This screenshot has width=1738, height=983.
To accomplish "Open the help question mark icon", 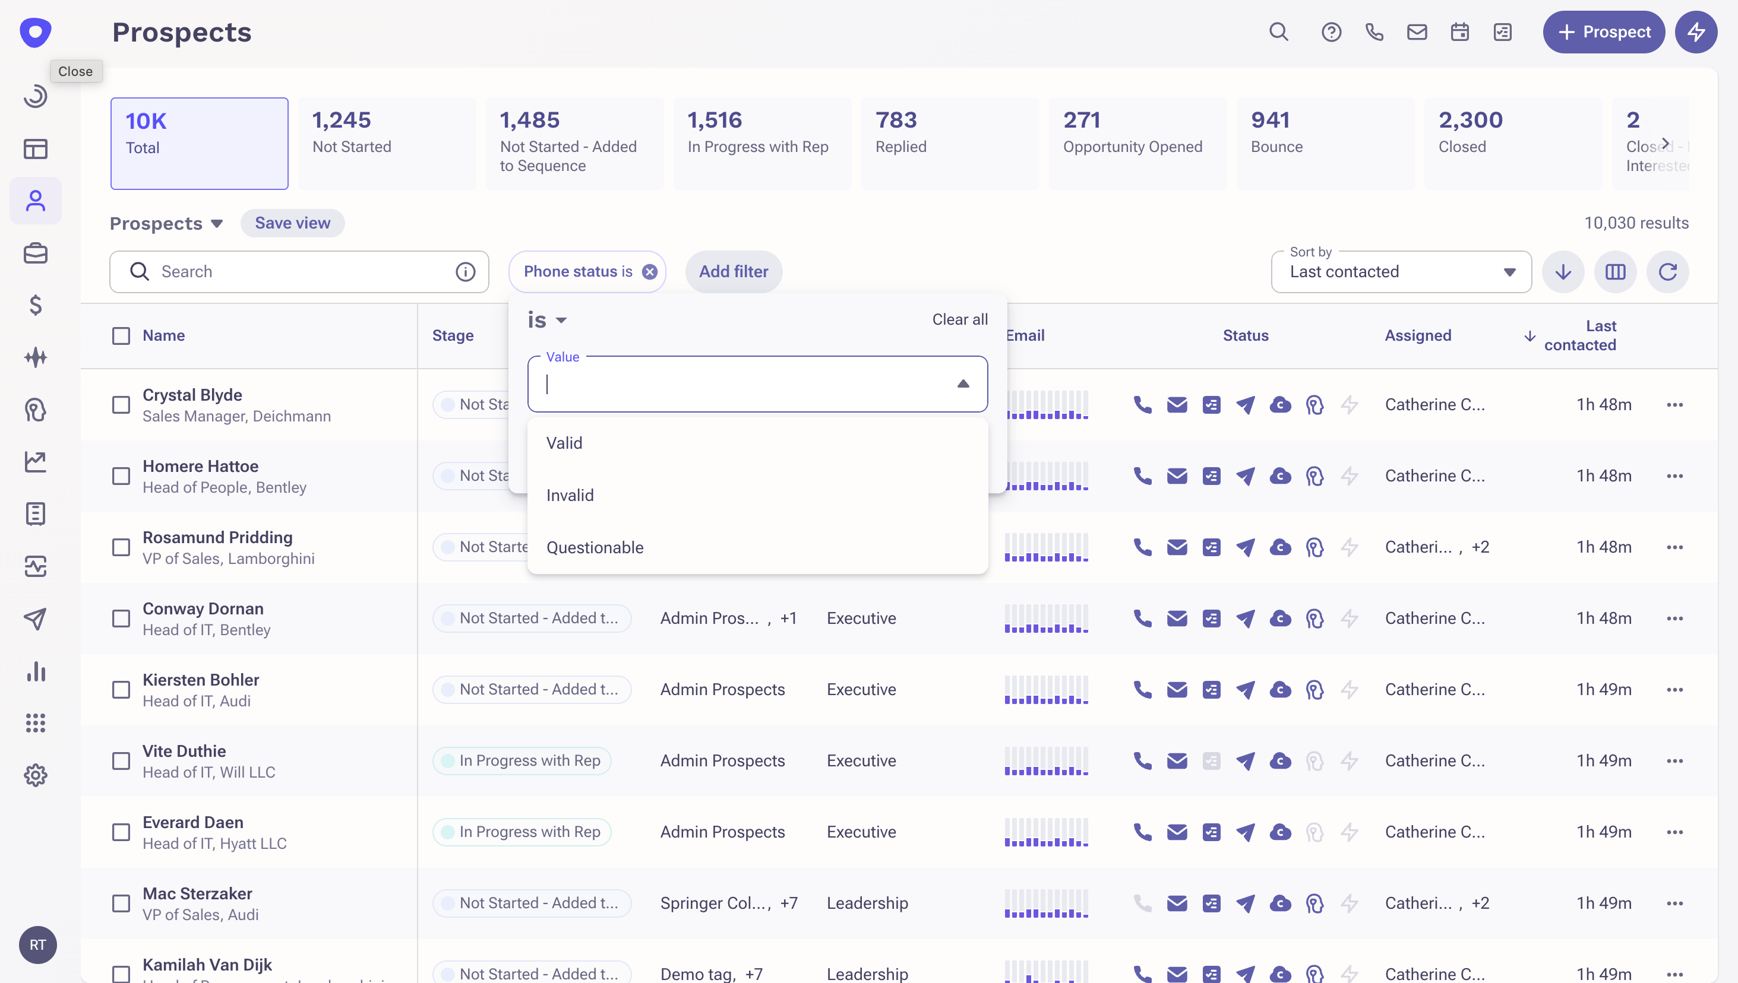I will pos(1331,31).
